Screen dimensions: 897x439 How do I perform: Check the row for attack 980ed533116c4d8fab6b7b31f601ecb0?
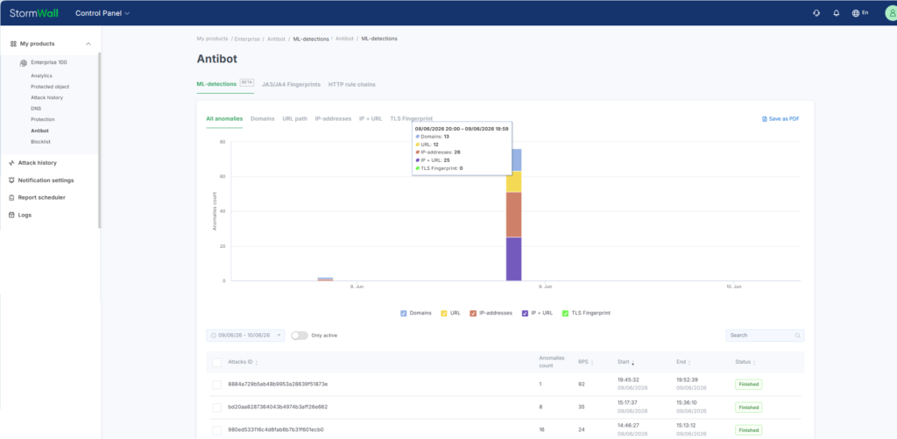tap(217, 430)
